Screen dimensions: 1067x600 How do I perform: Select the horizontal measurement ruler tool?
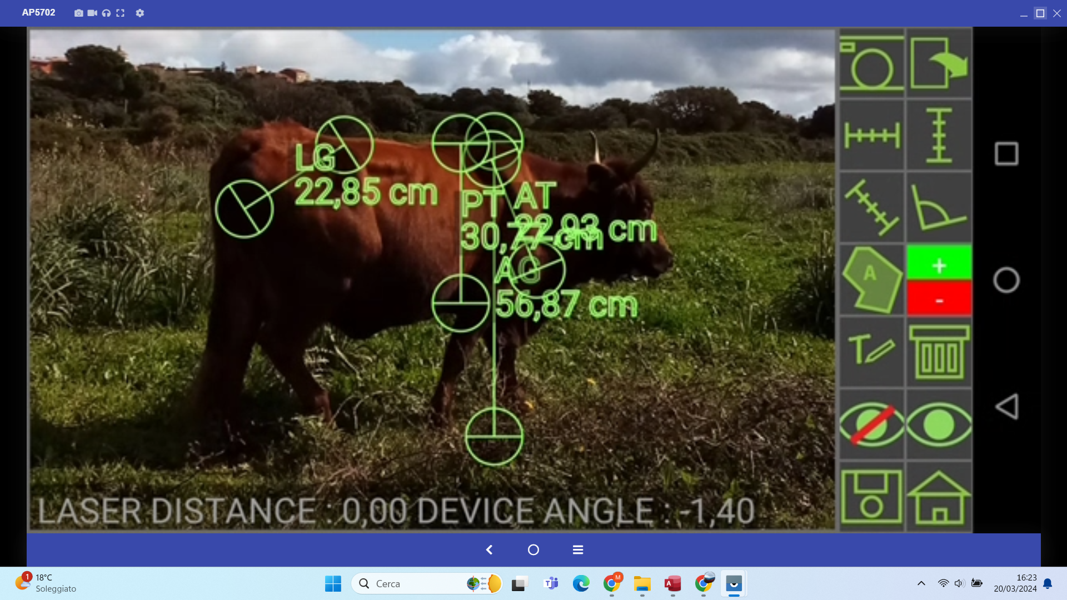pos(871,136)
